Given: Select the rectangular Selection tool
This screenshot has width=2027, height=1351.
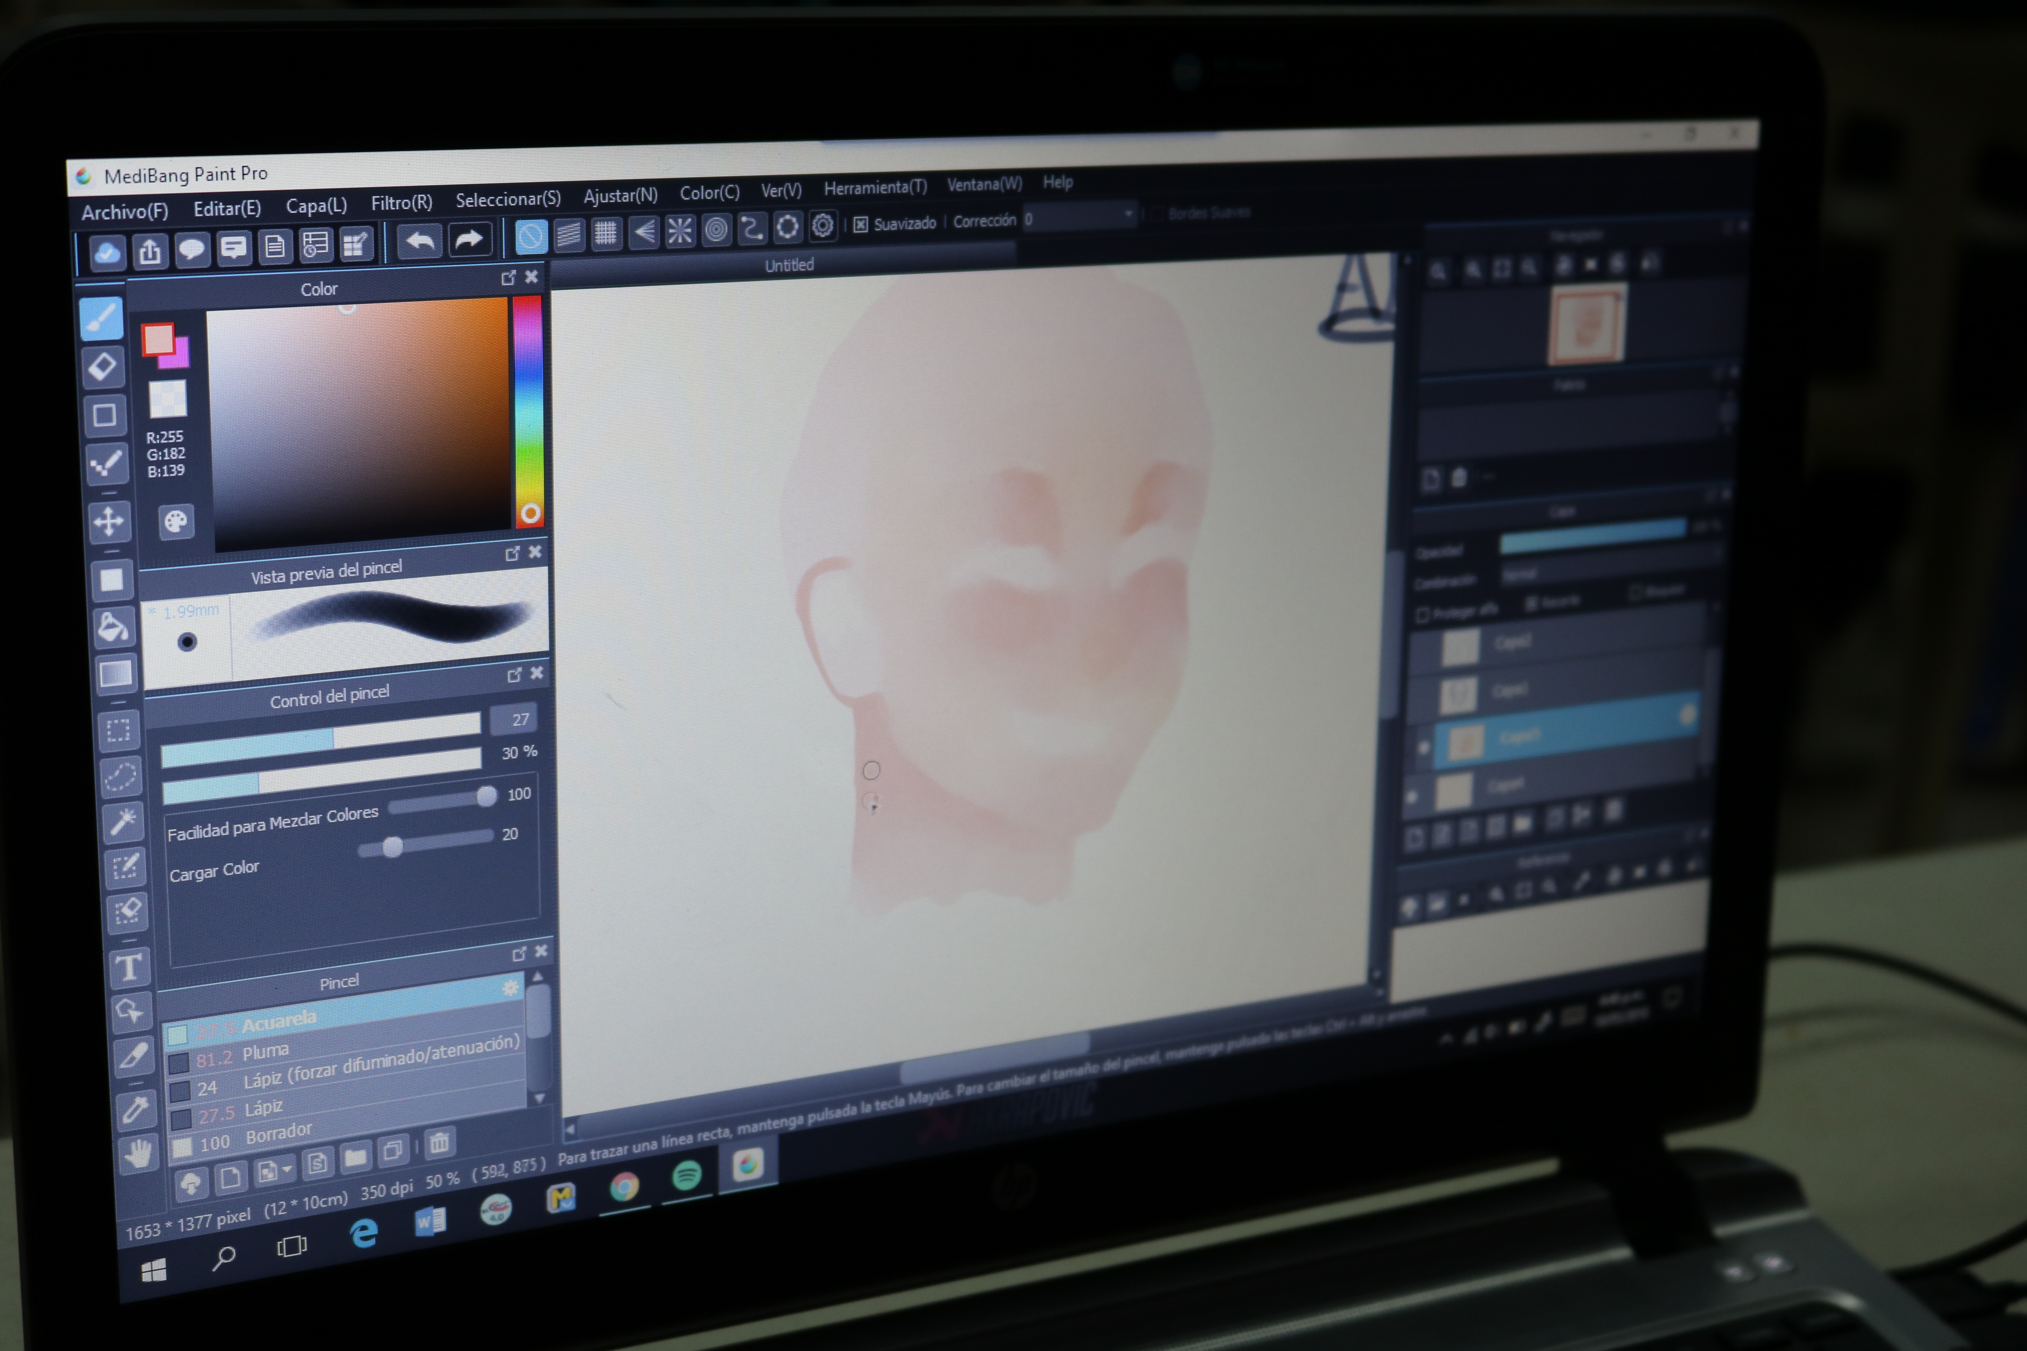Looking at the screenshot, I should pyautogui.click(x=119, y=732).
